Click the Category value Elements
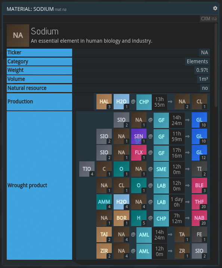The width and height of the screenshot is (222, 268). point(197,61)
